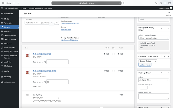The height and width of the screenshot is (108, 173).
Task: Open Dashboard from sidebar icon
Action: [2, 13]
